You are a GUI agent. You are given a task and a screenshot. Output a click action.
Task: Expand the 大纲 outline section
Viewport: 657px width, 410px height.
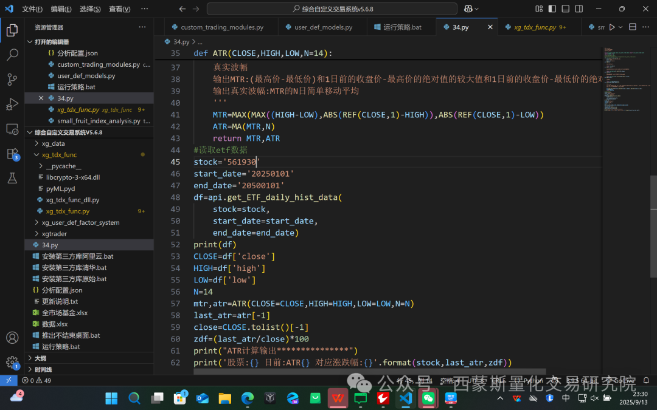[x=89, y=358]
